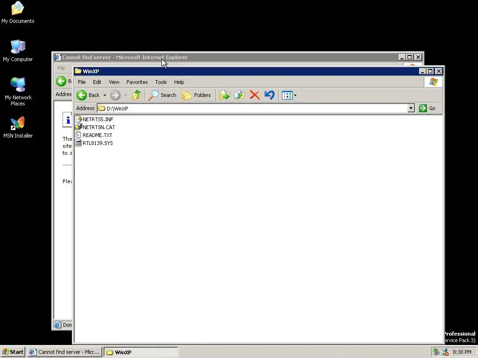
Task: Click the NETRTSN.CAT catalog icon
Action: tap(78, 127)
